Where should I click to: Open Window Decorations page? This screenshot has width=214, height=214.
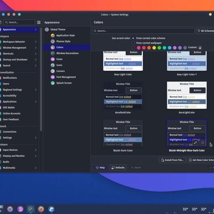coord(67,53)
